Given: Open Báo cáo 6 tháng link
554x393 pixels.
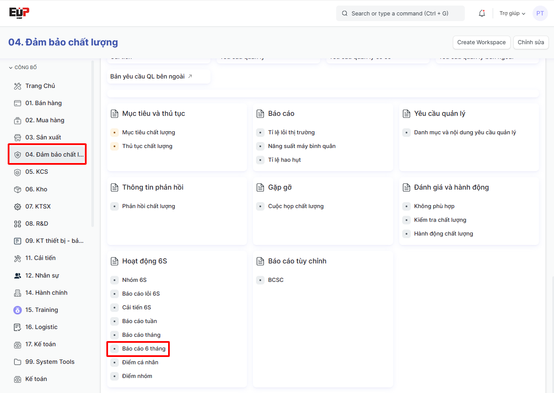Looking at the screenshot, I should (144, 348).
